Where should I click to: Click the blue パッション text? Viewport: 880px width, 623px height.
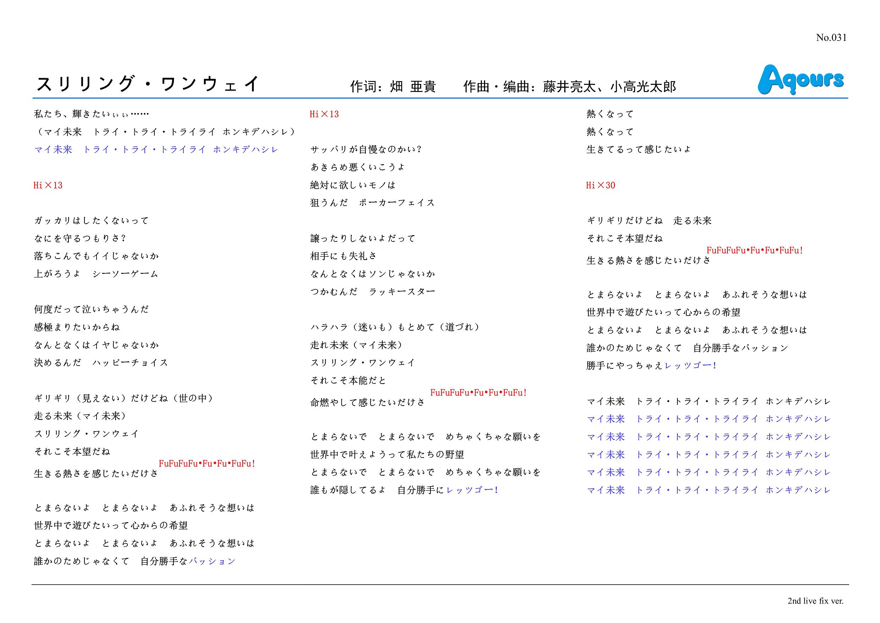click(212, 561)
